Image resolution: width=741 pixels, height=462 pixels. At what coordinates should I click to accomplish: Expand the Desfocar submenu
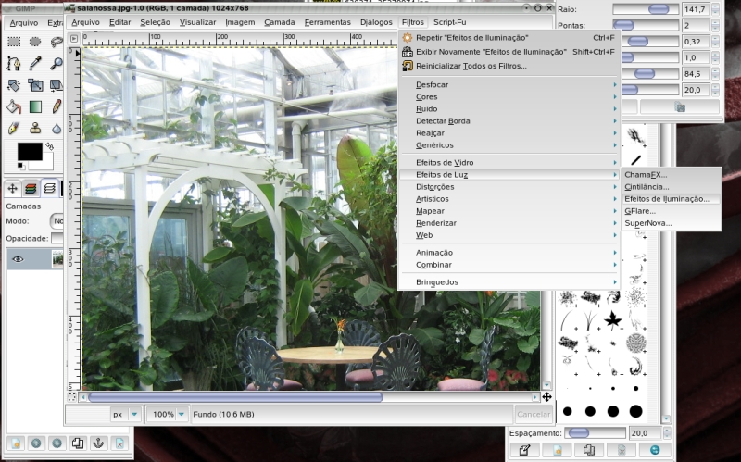pyautogui.click(x=509, y=84)
